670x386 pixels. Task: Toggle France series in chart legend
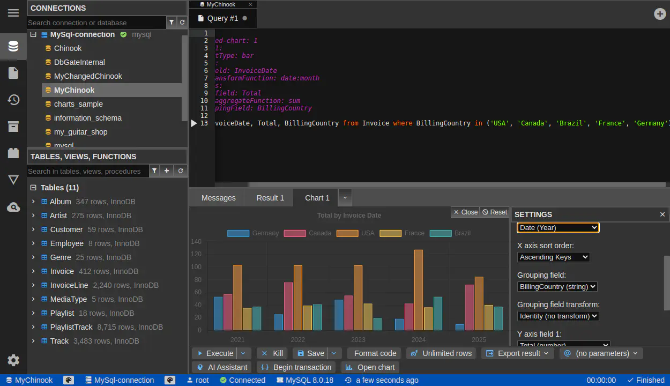pos(402,233)
